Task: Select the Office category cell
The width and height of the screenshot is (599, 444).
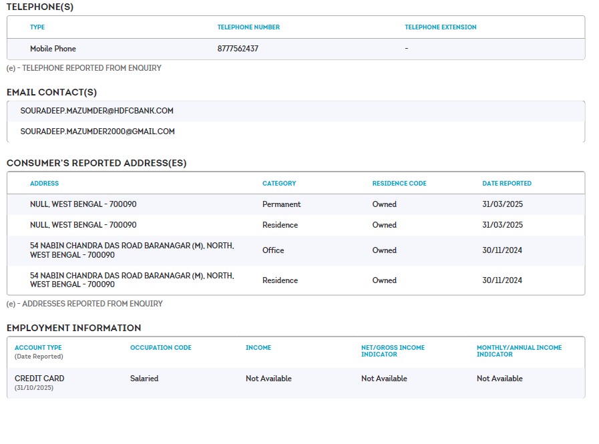Action: point(273,250)
